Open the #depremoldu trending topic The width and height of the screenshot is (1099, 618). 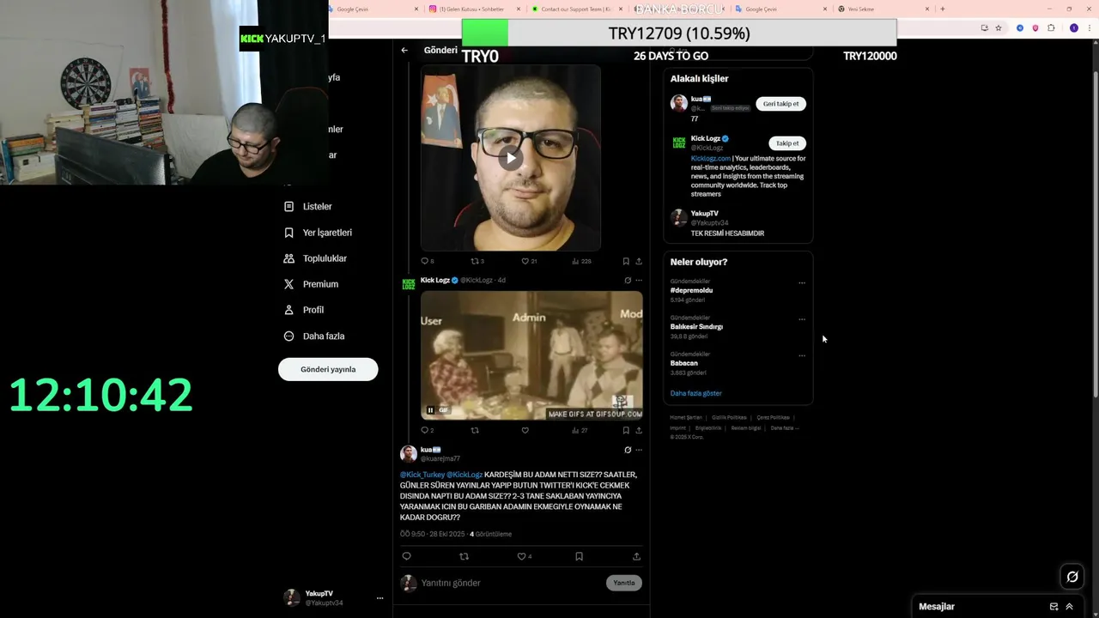[691, 290]
